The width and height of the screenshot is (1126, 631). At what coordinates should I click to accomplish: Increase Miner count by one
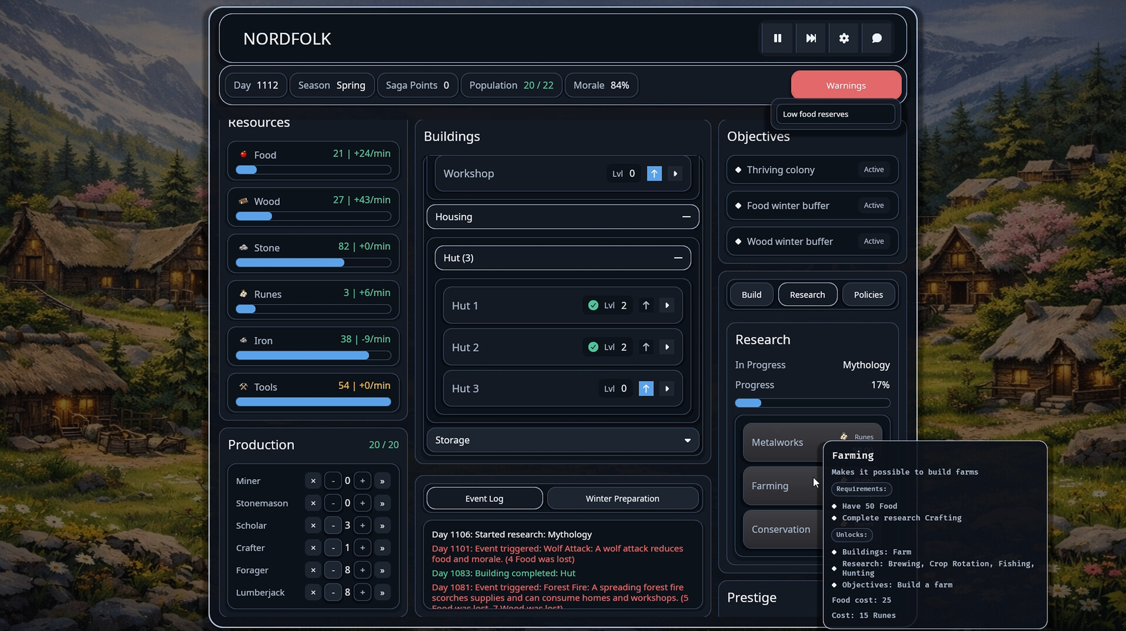(x=362, y=481)
